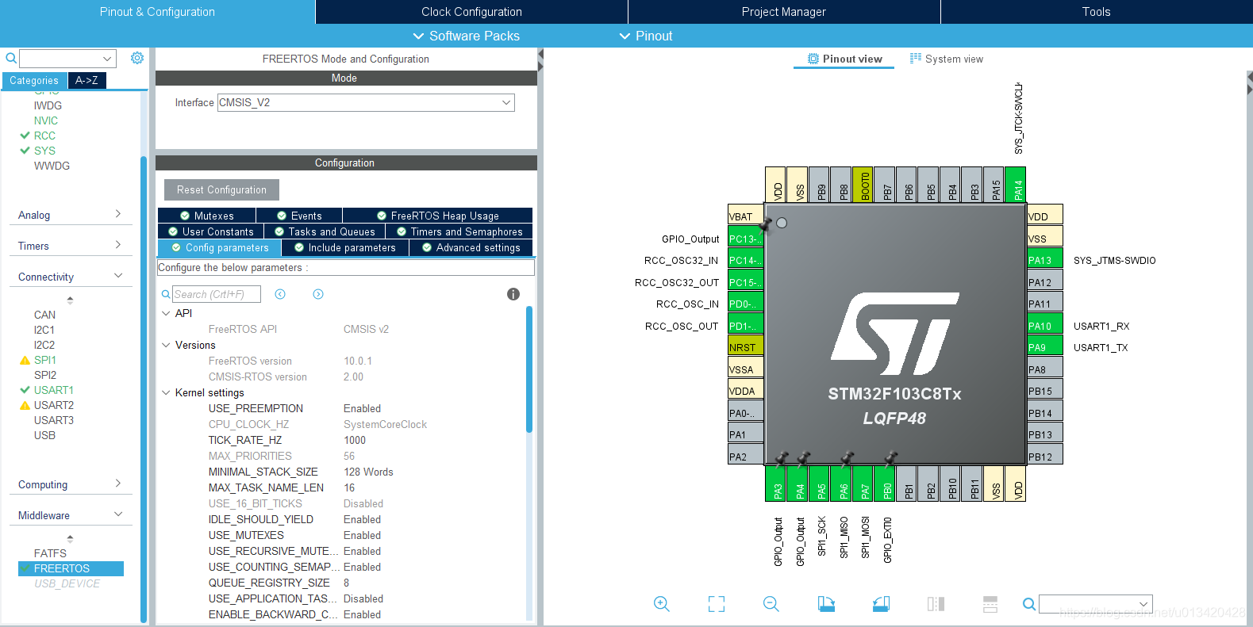Viewport: 1253px width, 627px height.
Task: Select the green PA14 pin
Action: (x=1016, y=185)
